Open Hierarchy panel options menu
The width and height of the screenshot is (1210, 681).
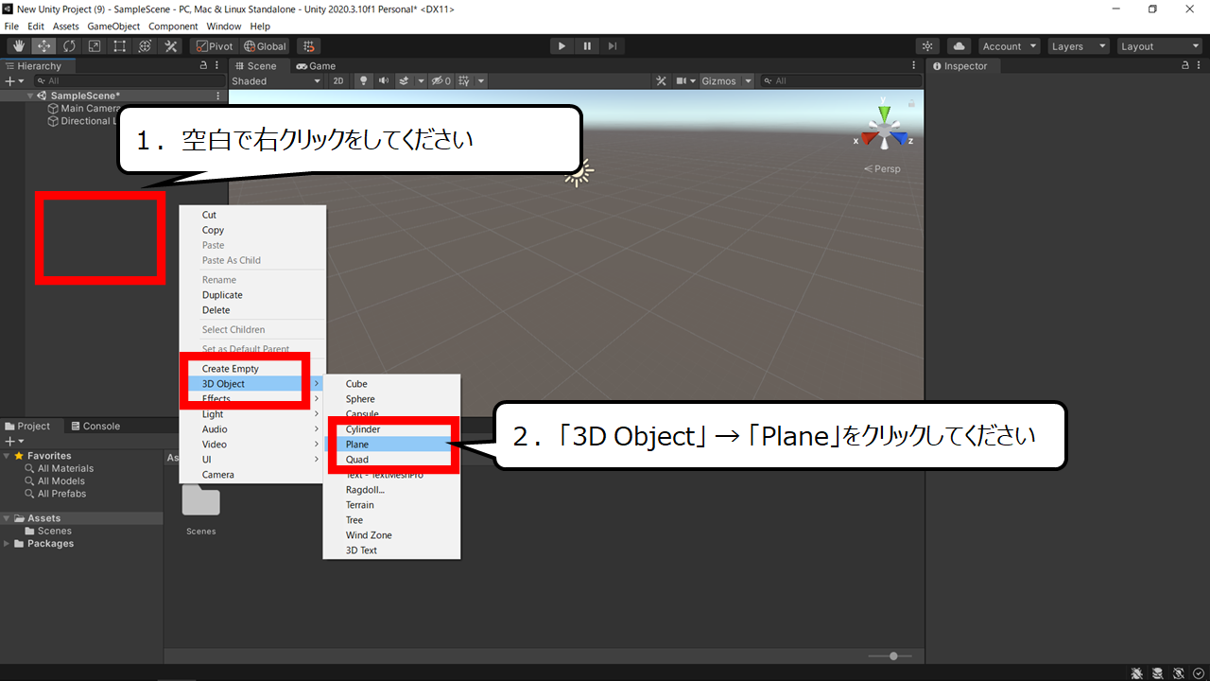tap(218, 66)
